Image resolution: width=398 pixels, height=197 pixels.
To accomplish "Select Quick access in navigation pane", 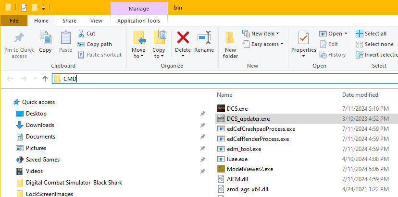I will [34, 102].
